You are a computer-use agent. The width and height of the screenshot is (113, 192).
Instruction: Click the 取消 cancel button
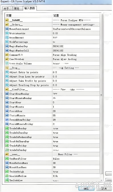click(104, 189)
